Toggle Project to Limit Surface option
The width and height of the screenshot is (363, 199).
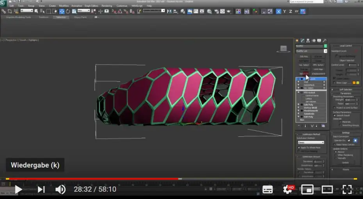(334, 108)
